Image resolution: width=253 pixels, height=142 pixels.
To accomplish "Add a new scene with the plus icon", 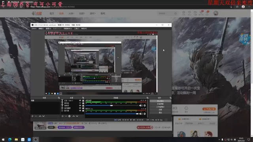I will coord(32,116).
